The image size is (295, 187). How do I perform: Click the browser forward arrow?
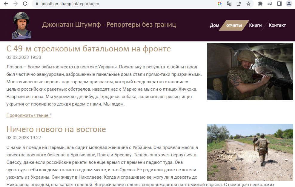(x=16, y=4)
